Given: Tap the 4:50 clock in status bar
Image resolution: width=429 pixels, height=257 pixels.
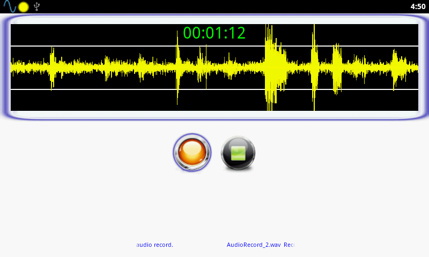Looking at the screenshot, I should [x=418, y=6].
